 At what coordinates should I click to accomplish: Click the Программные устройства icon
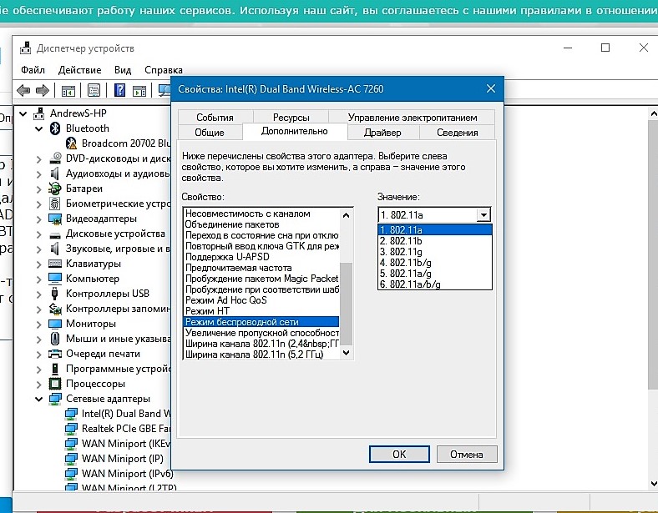[55, 369]
